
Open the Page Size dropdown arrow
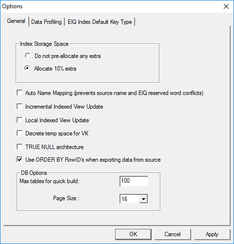click(143, 199)
